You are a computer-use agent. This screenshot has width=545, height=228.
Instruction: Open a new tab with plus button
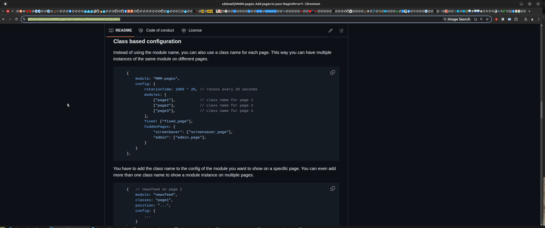(529, 11)
